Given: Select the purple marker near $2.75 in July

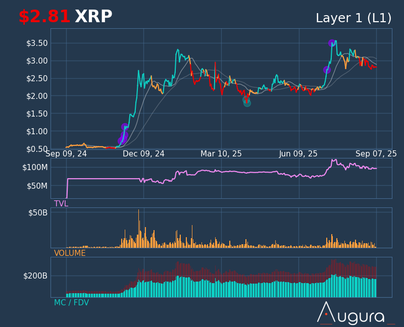Looking at the screenshot, I should click(x=327, y=70).
